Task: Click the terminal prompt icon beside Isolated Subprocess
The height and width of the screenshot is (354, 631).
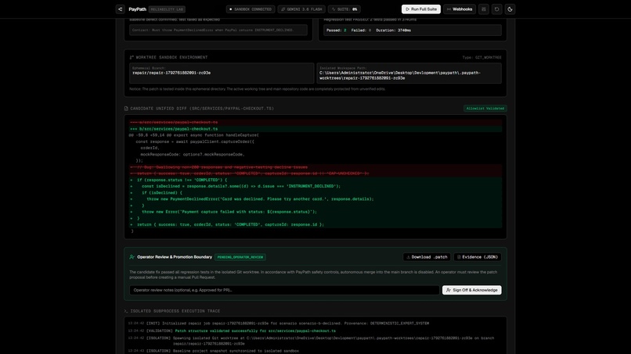Action: coord(126,311)
